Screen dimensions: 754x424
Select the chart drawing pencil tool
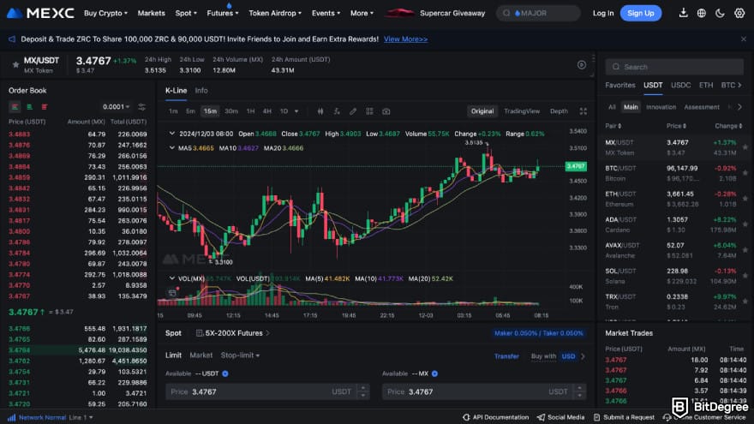point(353,111)
